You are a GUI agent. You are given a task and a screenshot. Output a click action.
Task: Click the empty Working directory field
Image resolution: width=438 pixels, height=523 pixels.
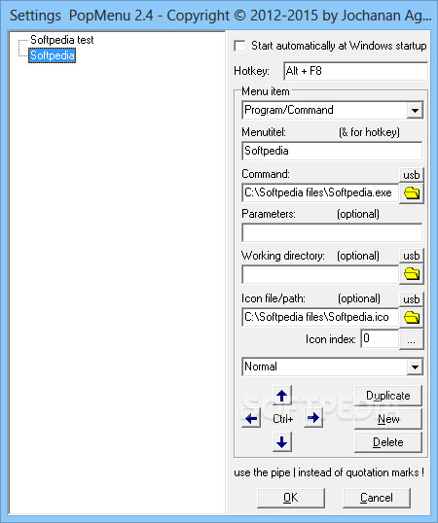click(x=320, y=274)
